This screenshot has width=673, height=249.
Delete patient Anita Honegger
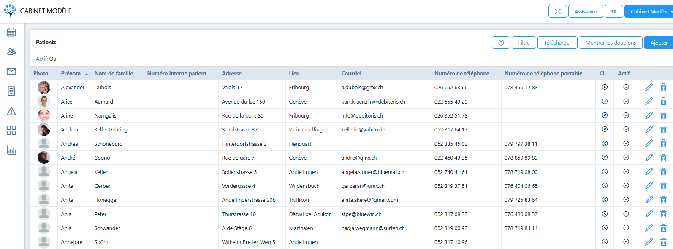[x=663, y=200]
